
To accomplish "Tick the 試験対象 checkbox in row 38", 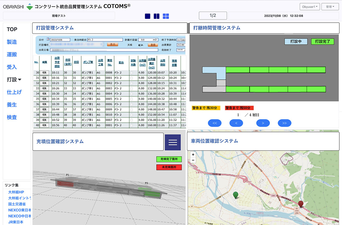I will pyautogui.click(x=131, y=115).
